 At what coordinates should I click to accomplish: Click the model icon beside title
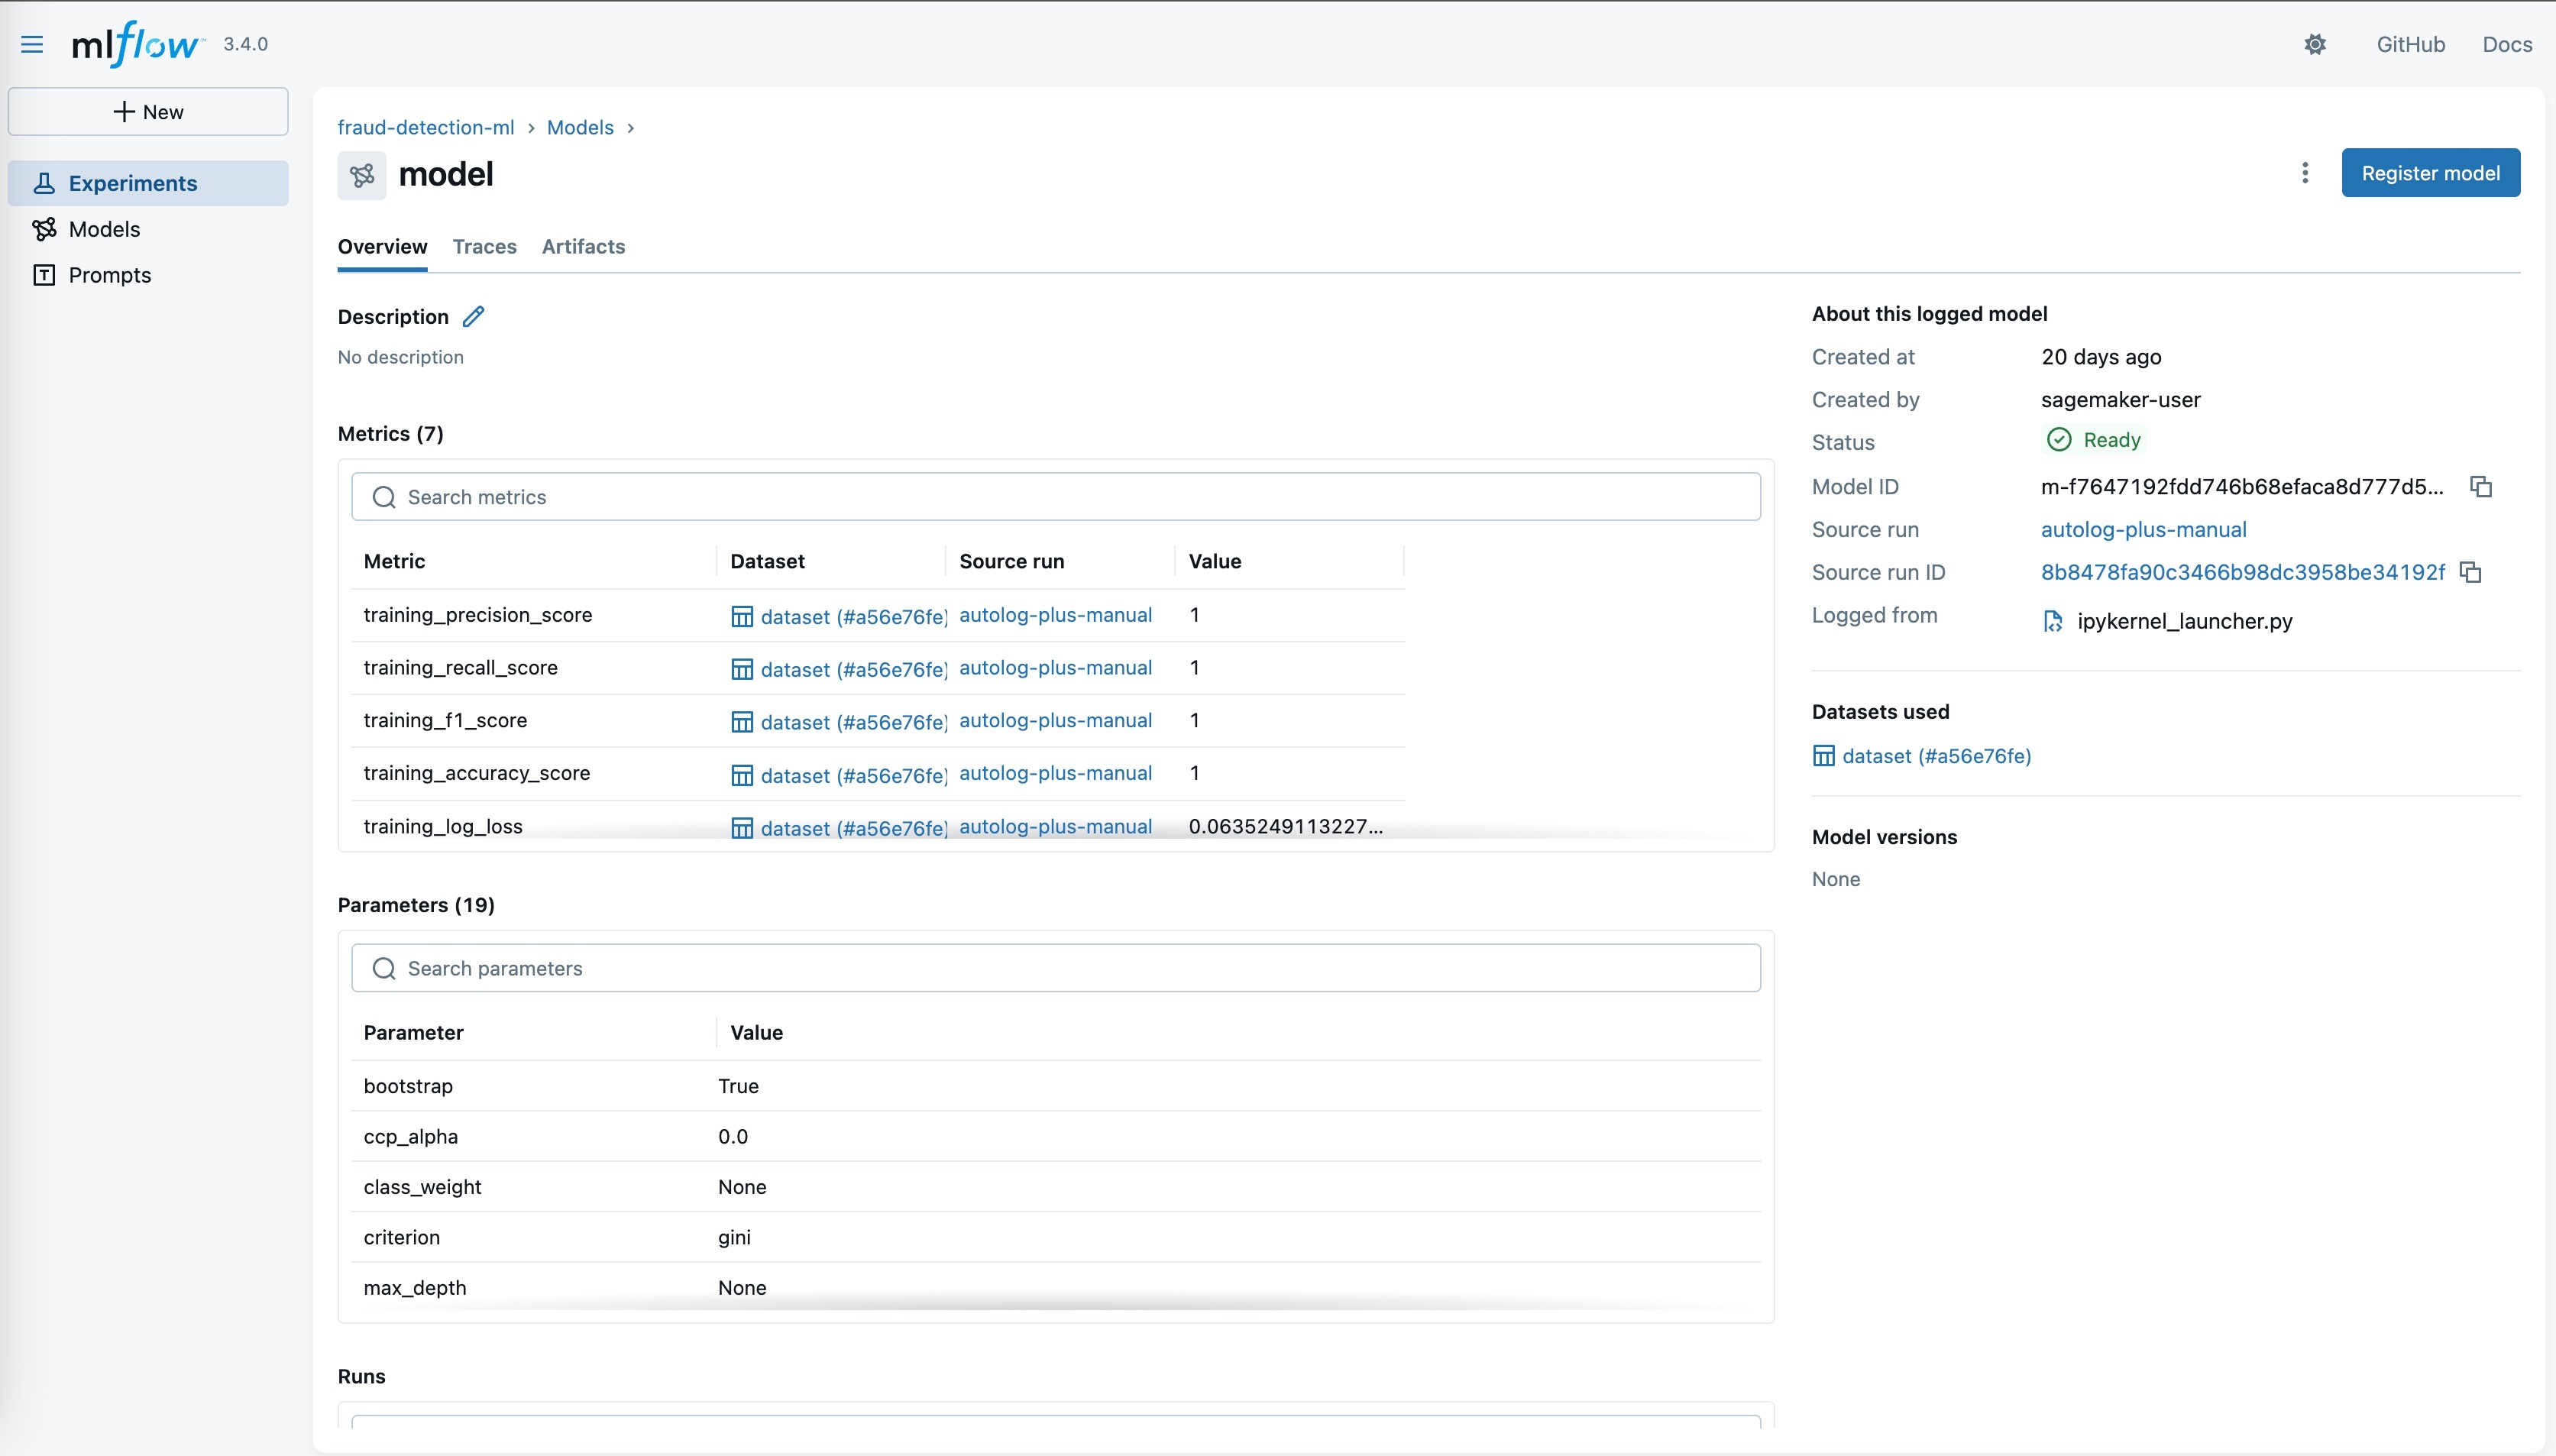tap(362, 175)
